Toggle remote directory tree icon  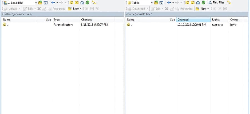pyautogui.click(x=229, y=2)
